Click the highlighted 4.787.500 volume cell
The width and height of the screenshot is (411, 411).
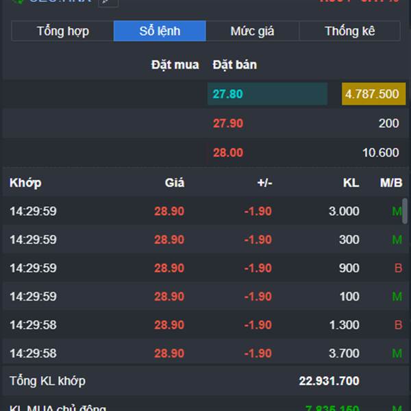point(373,94)
